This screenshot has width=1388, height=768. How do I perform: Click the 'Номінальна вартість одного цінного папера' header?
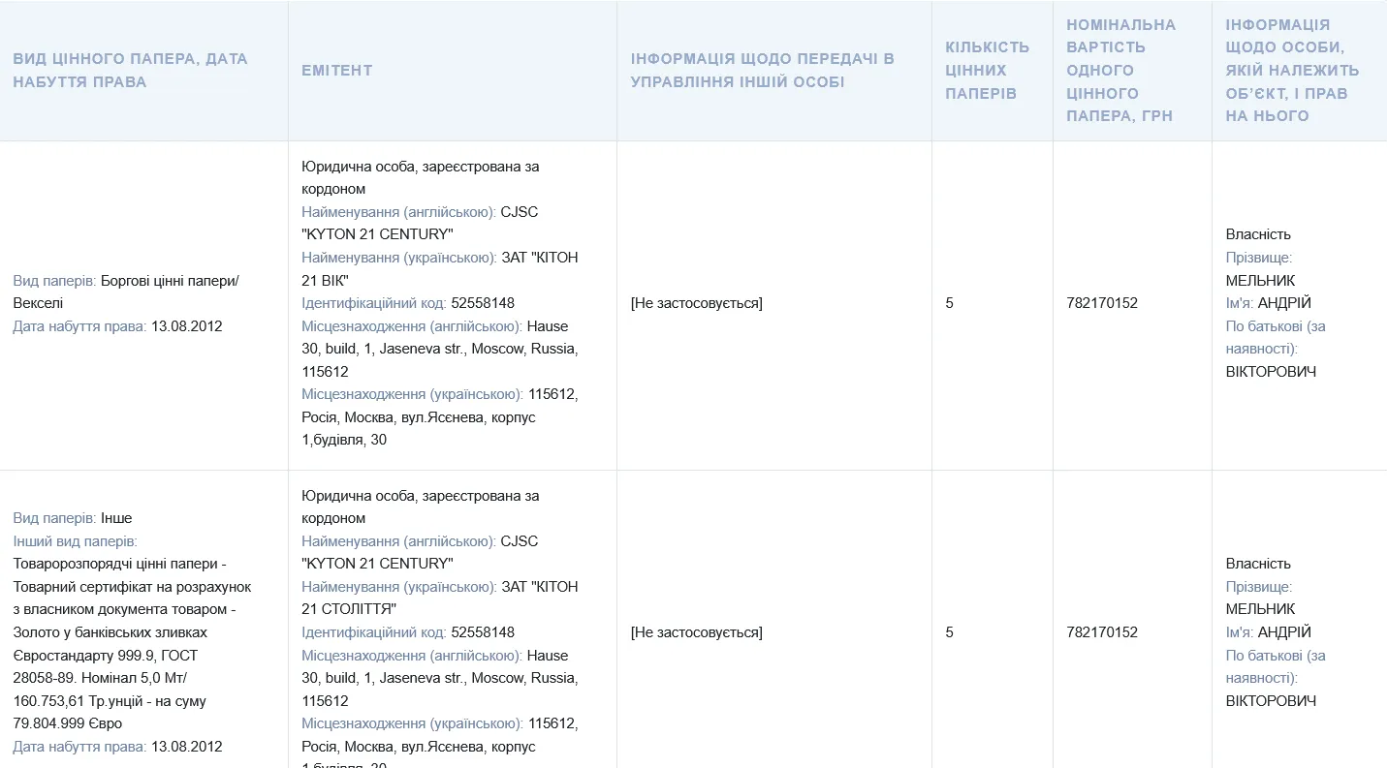pyautogui.click(x=1120, y=70)
